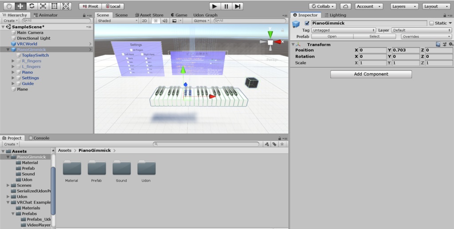Toggle Pivot handle position
The height and width of the screenshot is (229, 454).
[x=90, y=6]
